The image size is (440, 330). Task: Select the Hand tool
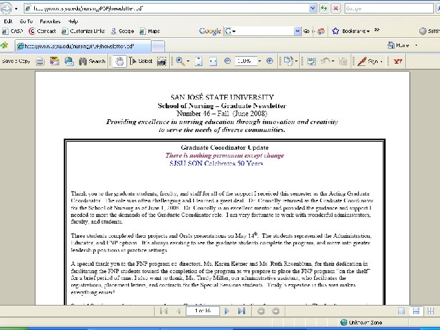coord(120,61)
